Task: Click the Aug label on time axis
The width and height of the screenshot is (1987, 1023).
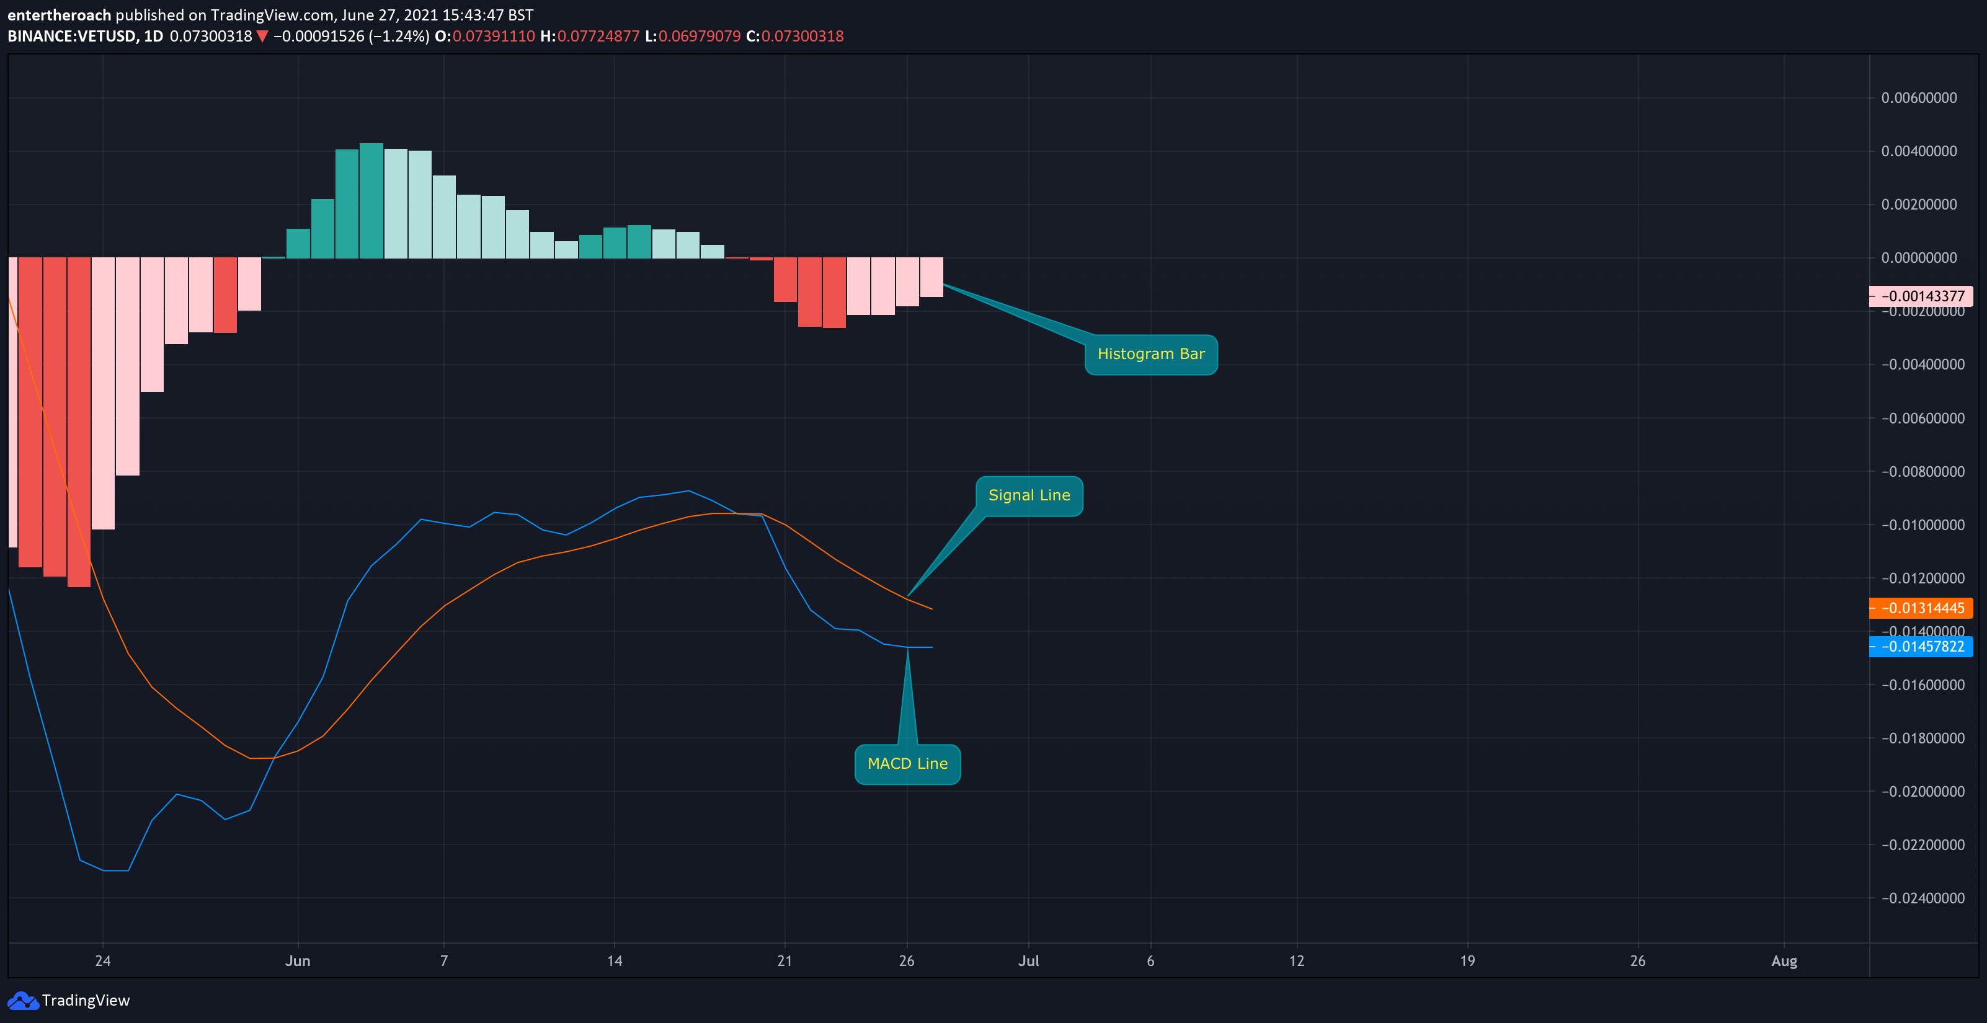Action: pos(1784,962)
